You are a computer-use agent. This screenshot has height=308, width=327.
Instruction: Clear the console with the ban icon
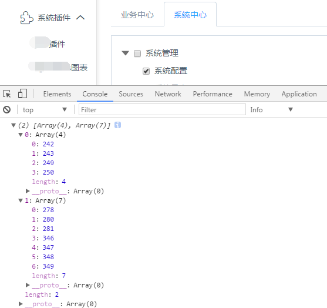point(6,110)
